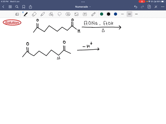This screenshot has width=166, height=124.
Task: Select the thickest stroke width
Action: point(136,14)
